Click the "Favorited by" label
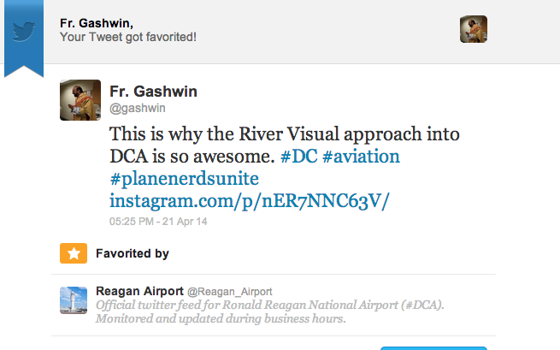 pos(133,253)
